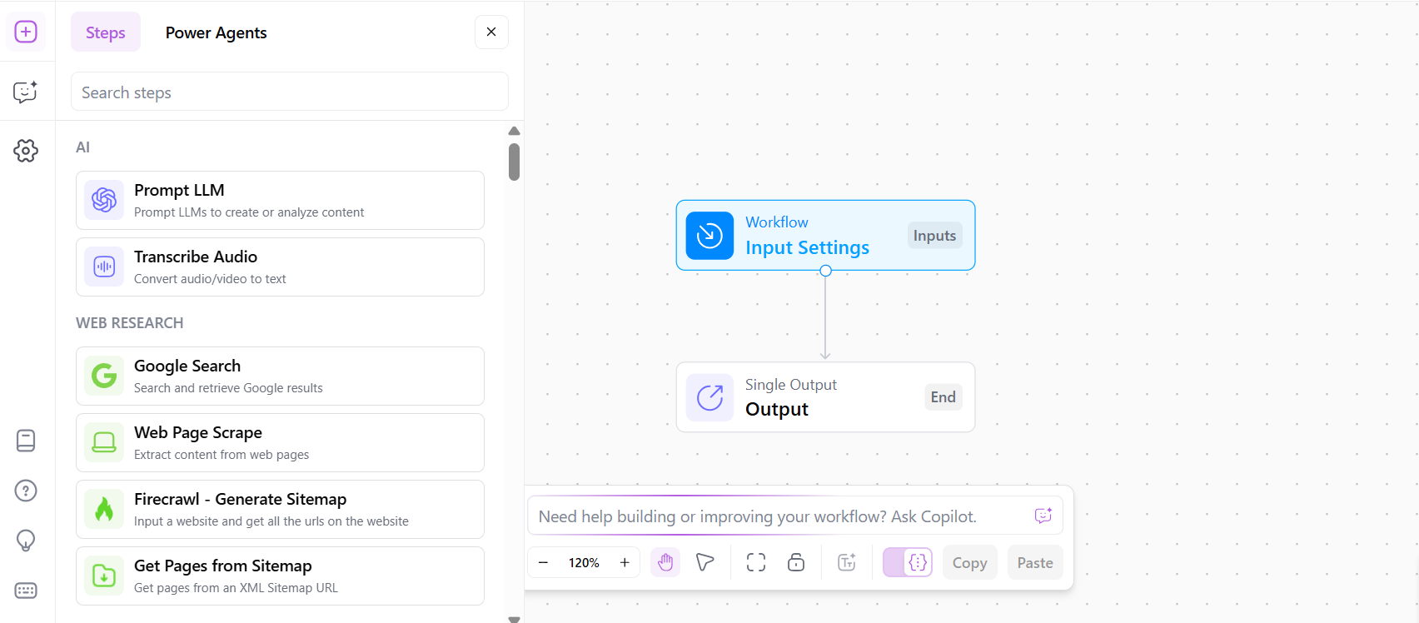Click the AI section heading

(x=82, y=147)
